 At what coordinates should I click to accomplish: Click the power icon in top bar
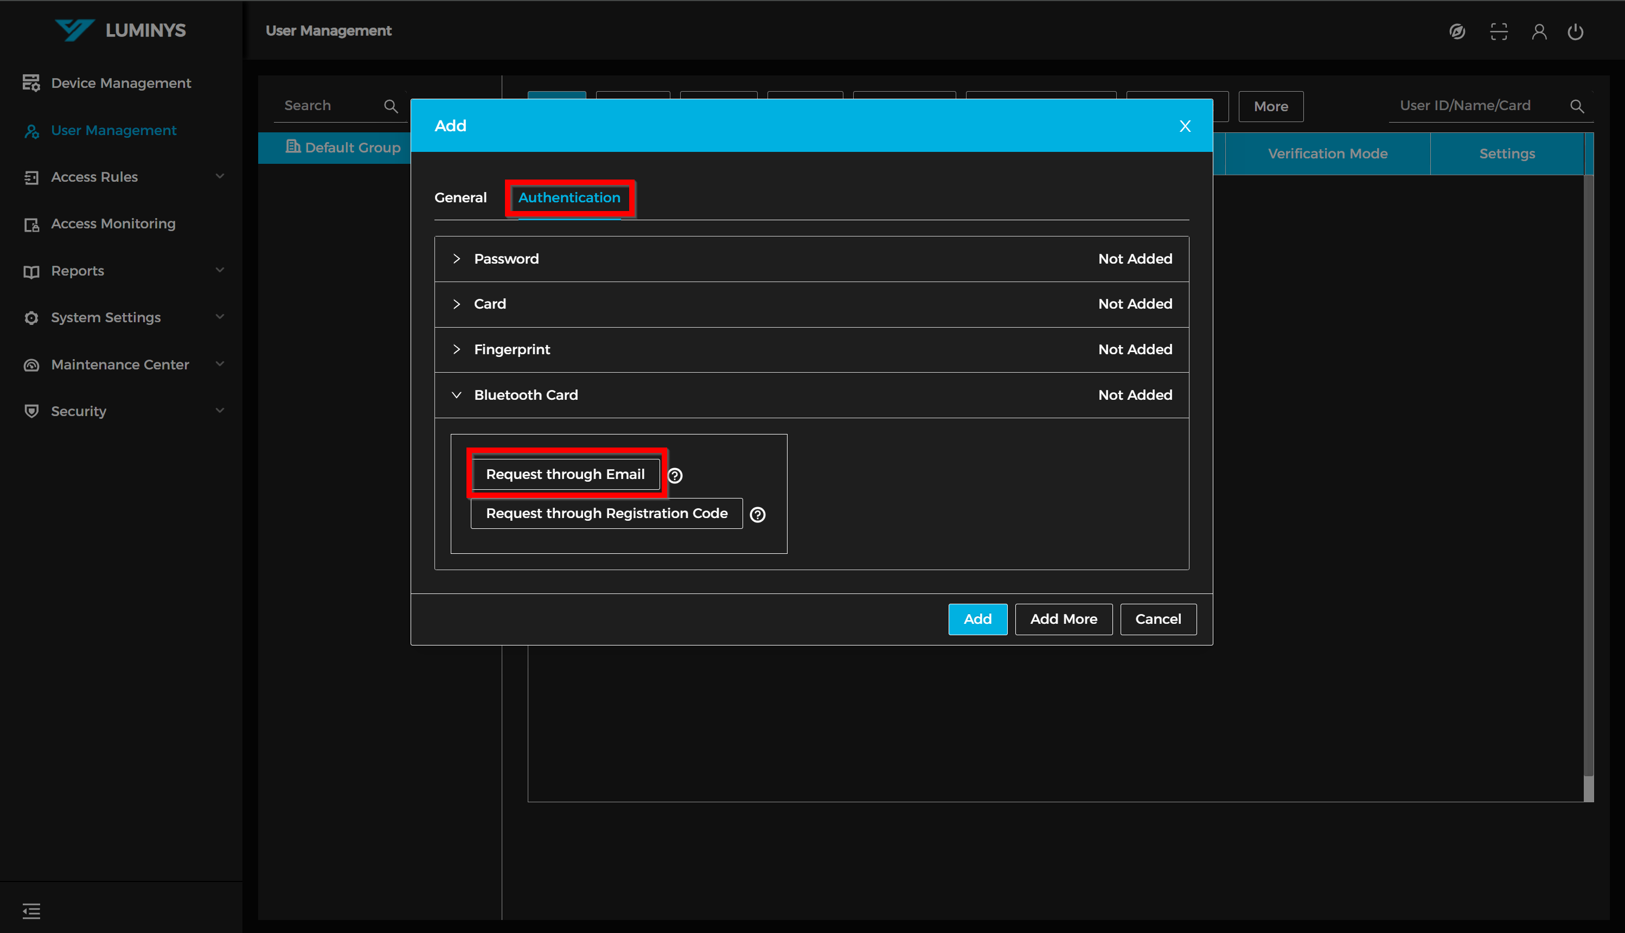click(x=1575, y=31)
